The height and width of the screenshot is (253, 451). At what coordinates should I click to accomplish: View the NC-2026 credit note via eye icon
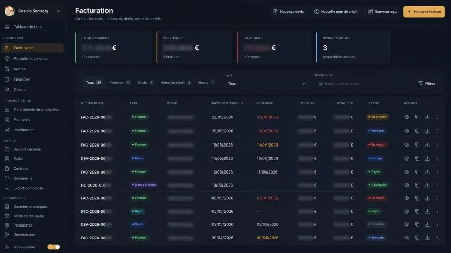(407, 185)
